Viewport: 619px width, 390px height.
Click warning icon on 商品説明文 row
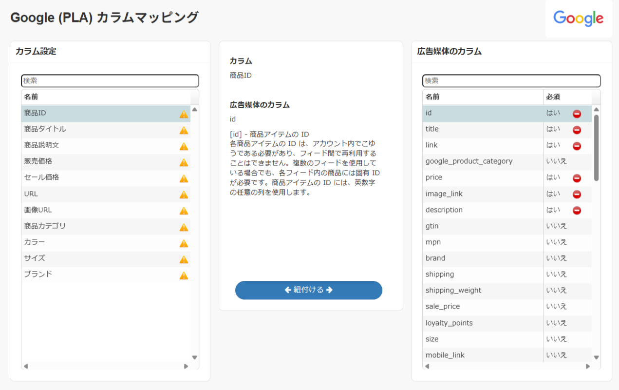click(184, 146)
